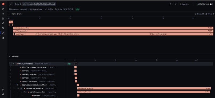
Task: Go back using the left arrow button
Action: click(x=11, y=4)
